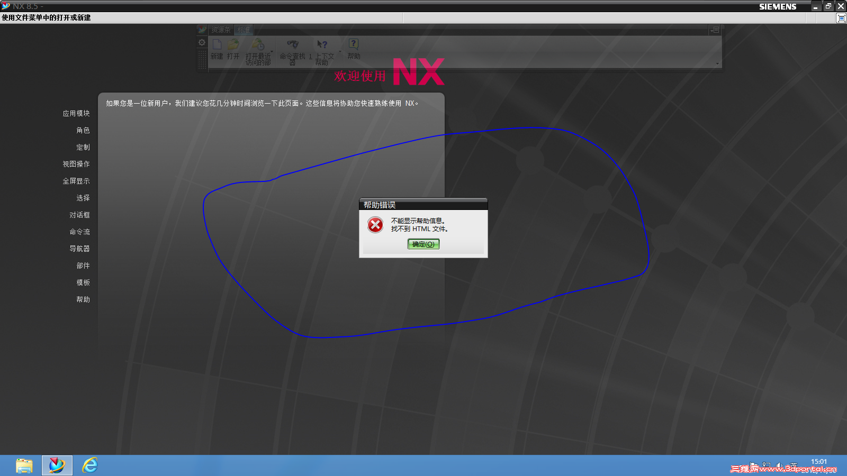The width and height of the screenshot is (847, 476).
Task: Click the 帮助 (Help) toolbar icon
Action: click(354, 44)
